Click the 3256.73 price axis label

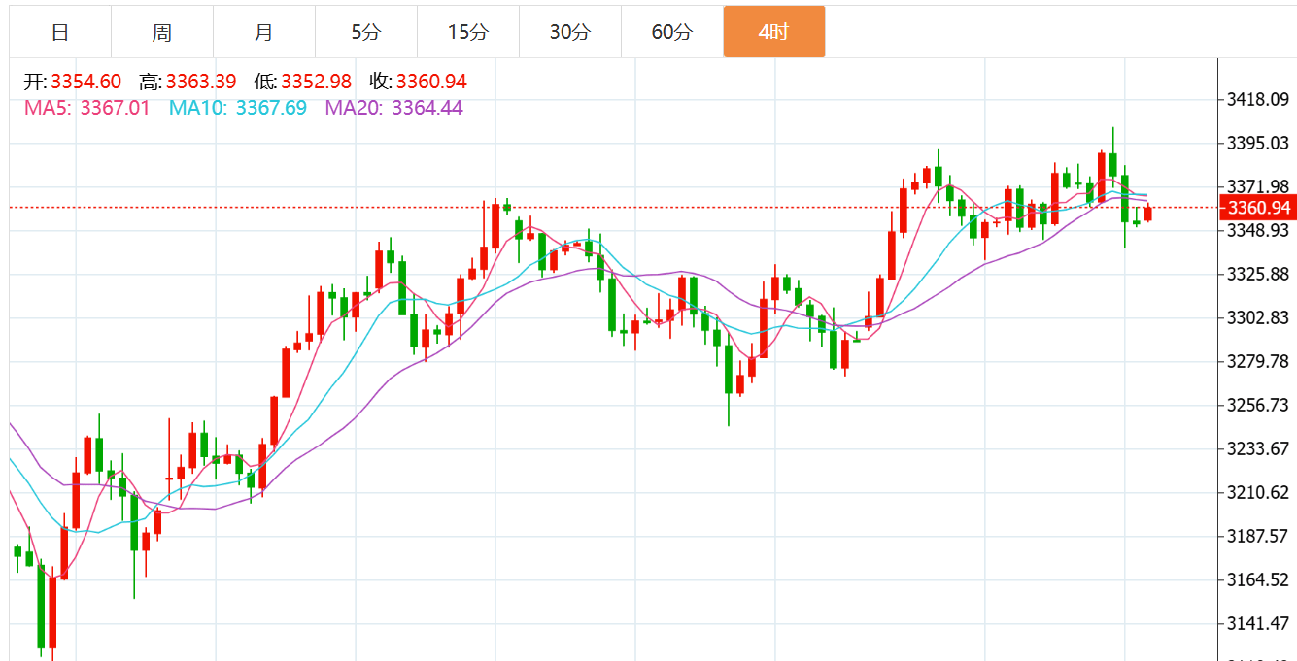1257,405
